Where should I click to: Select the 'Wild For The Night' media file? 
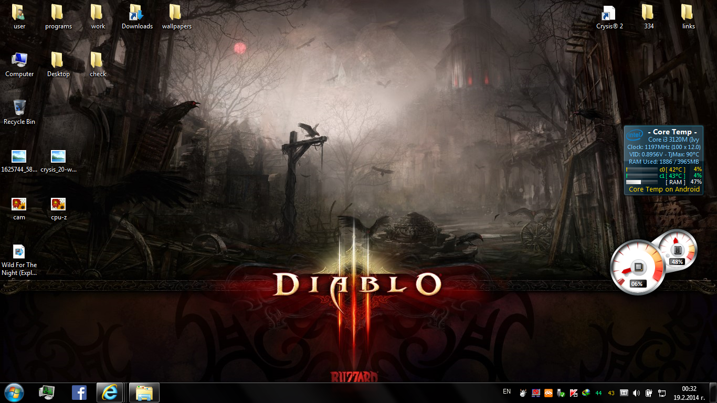[x=19, y=260]
